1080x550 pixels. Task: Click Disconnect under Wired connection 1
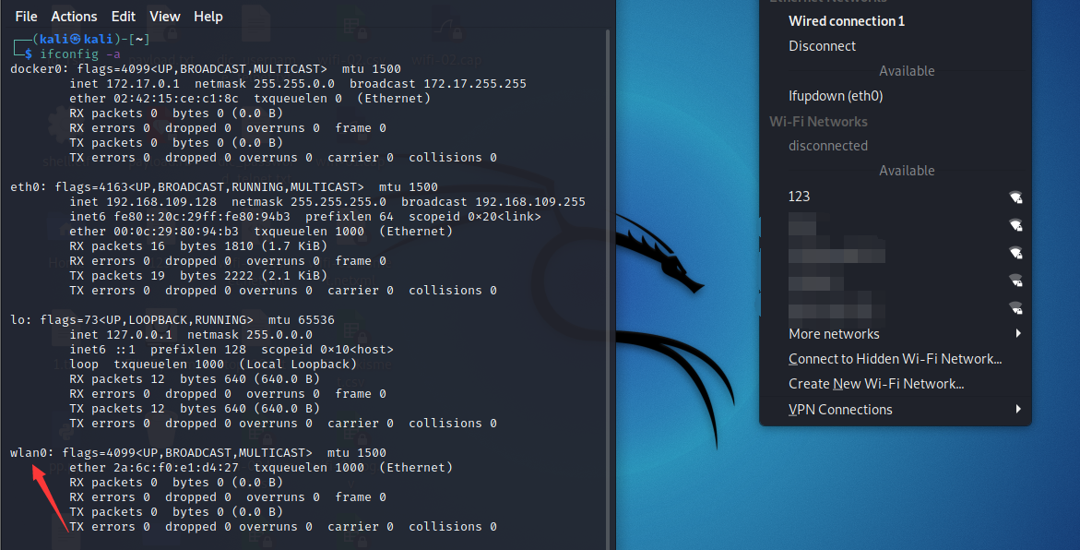coord(822,45)
